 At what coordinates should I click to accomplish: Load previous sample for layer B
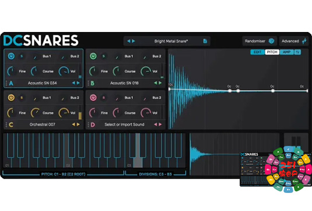[x=156, y=83]
